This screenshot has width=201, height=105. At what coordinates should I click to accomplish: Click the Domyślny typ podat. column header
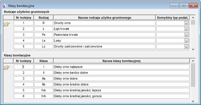172,18
